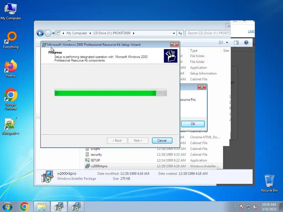Click the disabled Back button
283x212 pixels.
(x=117, y=141)
